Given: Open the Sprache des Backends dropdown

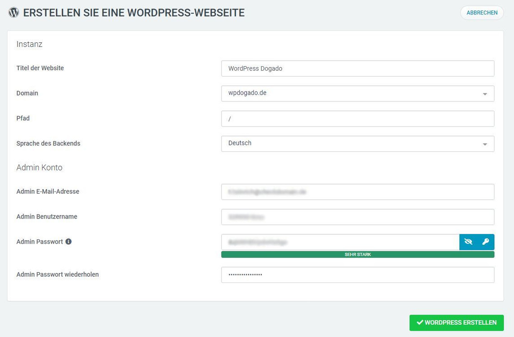Looking at the screenshot, I should [x=358, y=144].
